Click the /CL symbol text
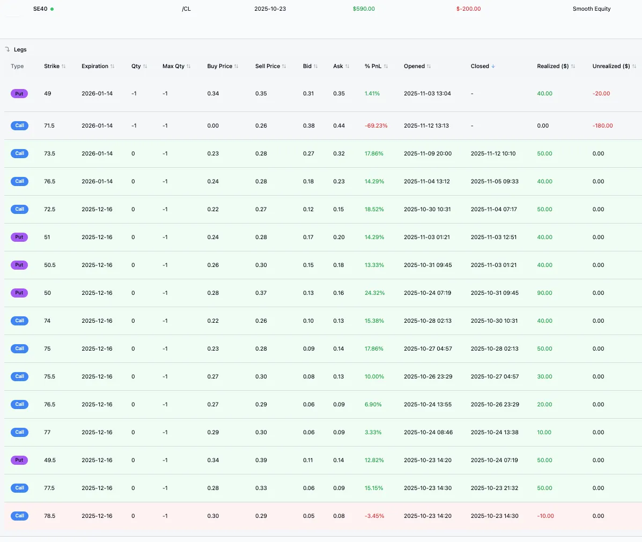The image size is (642, 542). point(186,9)
